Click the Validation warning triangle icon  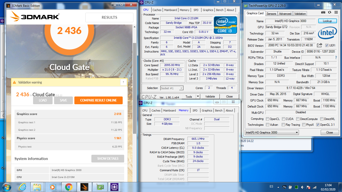tap(14, 82)
